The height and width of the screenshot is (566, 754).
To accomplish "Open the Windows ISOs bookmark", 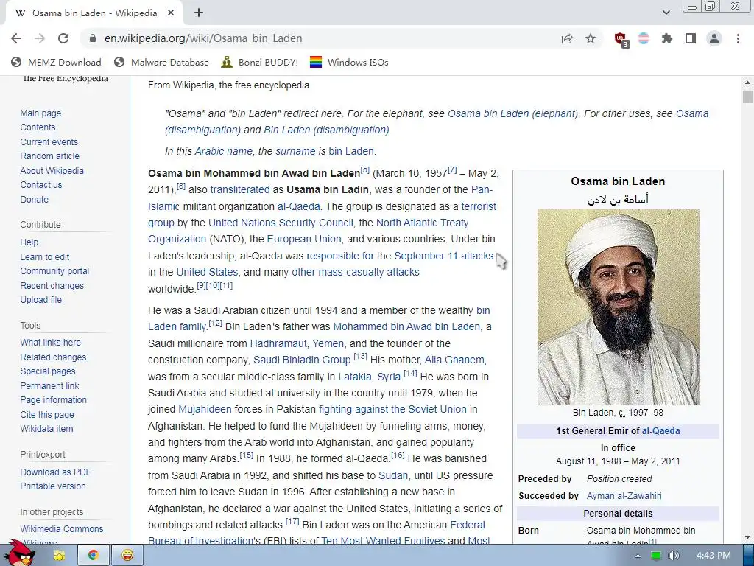I will click(x=349, y=62).
